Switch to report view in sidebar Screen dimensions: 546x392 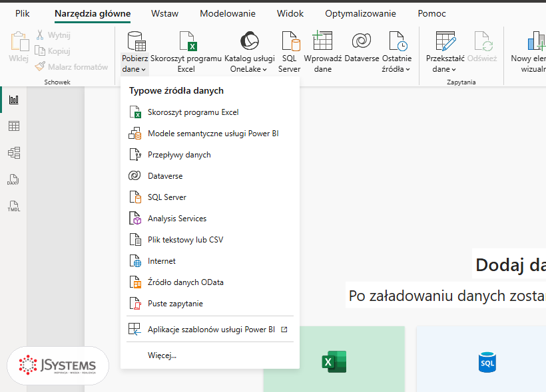14,100
